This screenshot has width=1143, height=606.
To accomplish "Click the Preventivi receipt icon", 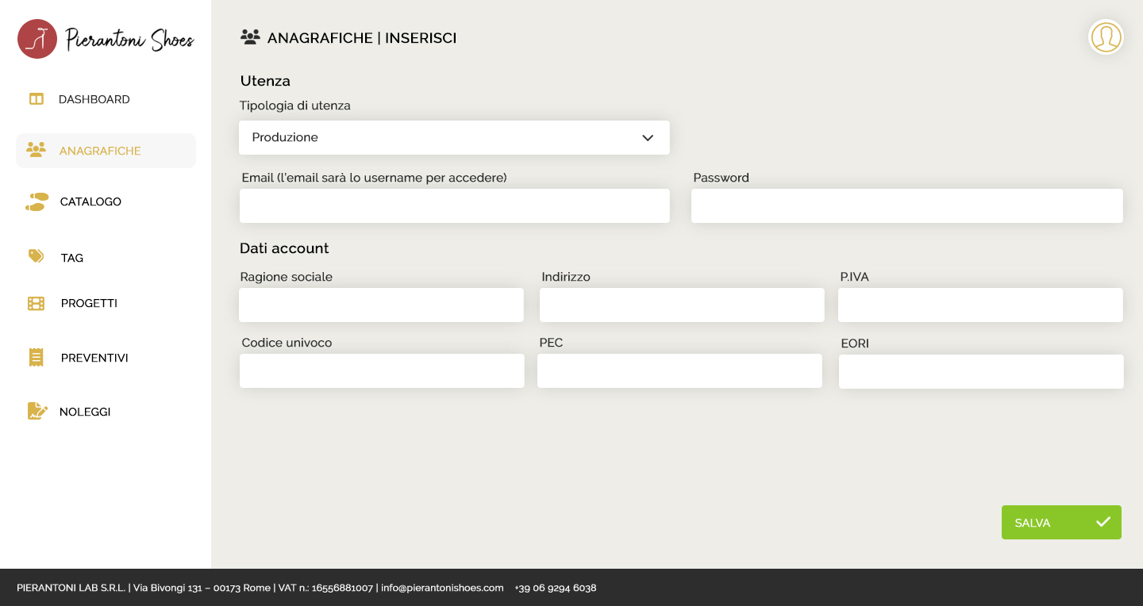I will 36,357.
